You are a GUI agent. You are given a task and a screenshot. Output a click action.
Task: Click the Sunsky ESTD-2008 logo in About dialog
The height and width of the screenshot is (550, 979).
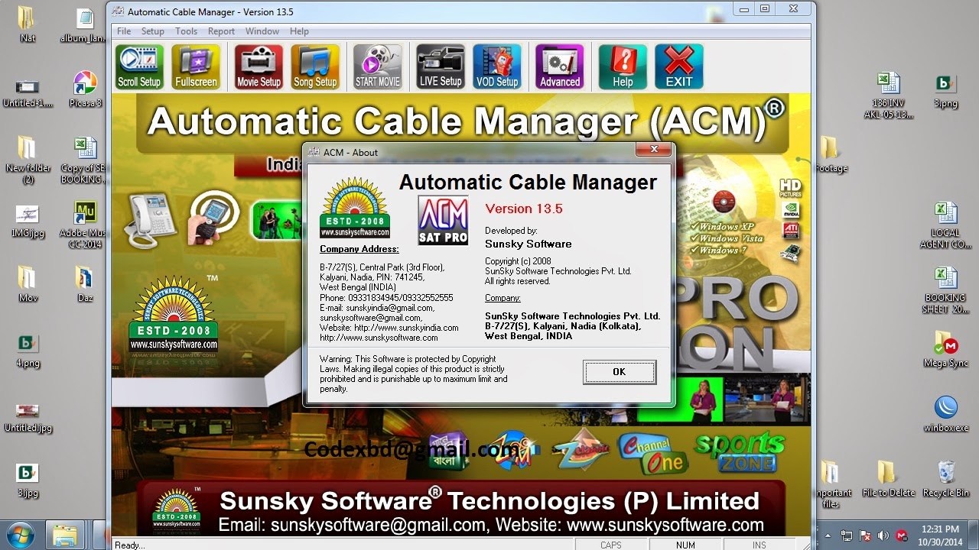coord(355,208)
